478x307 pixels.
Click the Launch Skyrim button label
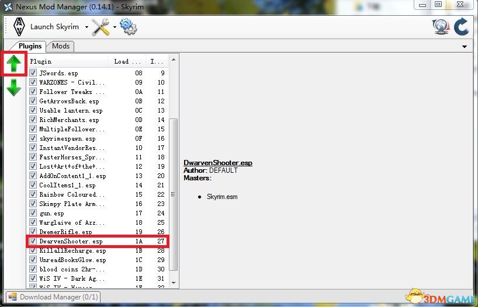pos(54,27)
